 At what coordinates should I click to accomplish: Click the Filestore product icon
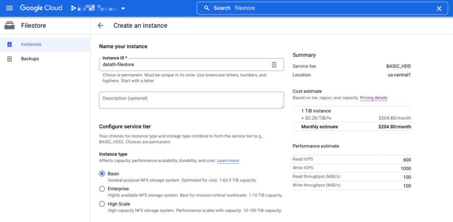(10, 26)
